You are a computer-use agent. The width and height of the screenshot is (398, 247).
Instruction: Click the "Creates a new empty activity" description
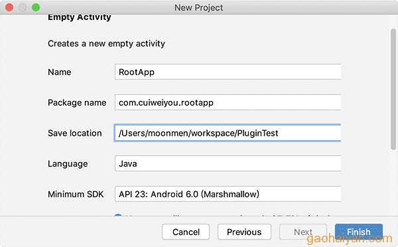[106, 43]
